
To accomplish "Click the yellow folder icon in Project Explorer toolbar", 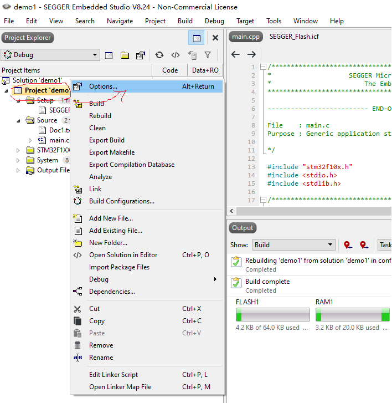I will point(125,55).
